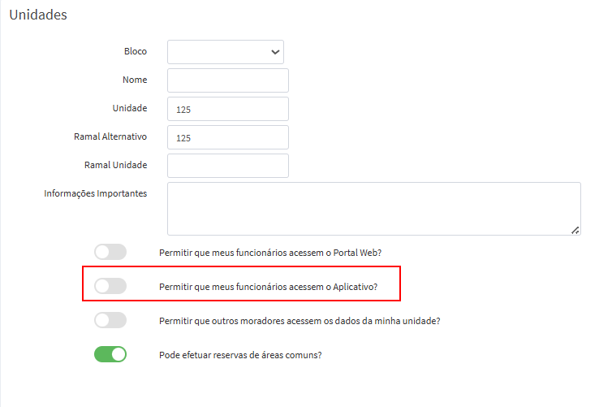Screen dimensions: 612x407
Task: Click the Ramal Alternativo label
Action: click(x=110, y=136)
